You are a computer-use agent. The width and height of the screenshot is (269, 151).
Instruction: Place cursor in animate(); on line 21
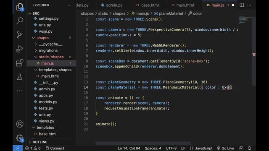click(x=106, y=124)
